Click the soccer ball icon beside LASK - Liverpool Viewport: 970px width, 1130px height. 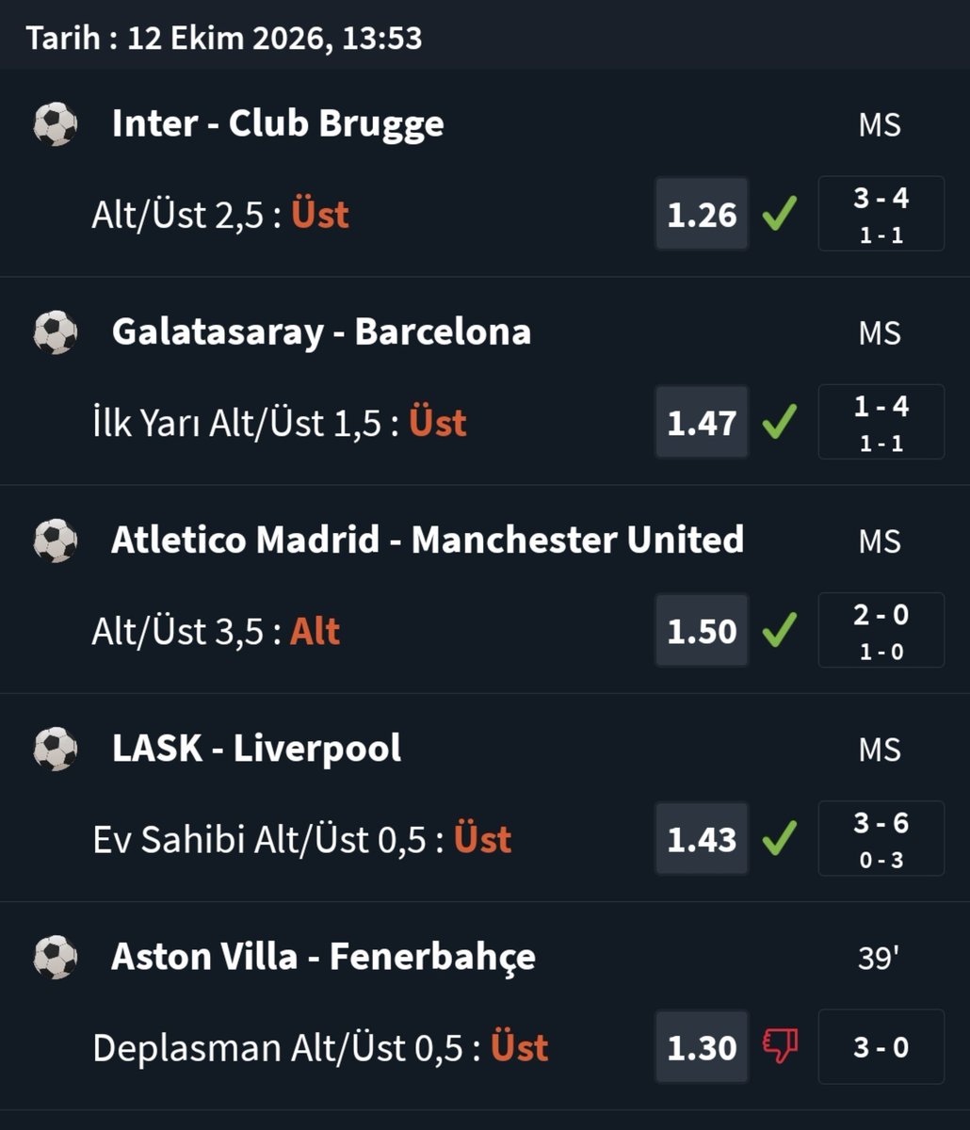[56, 749]
